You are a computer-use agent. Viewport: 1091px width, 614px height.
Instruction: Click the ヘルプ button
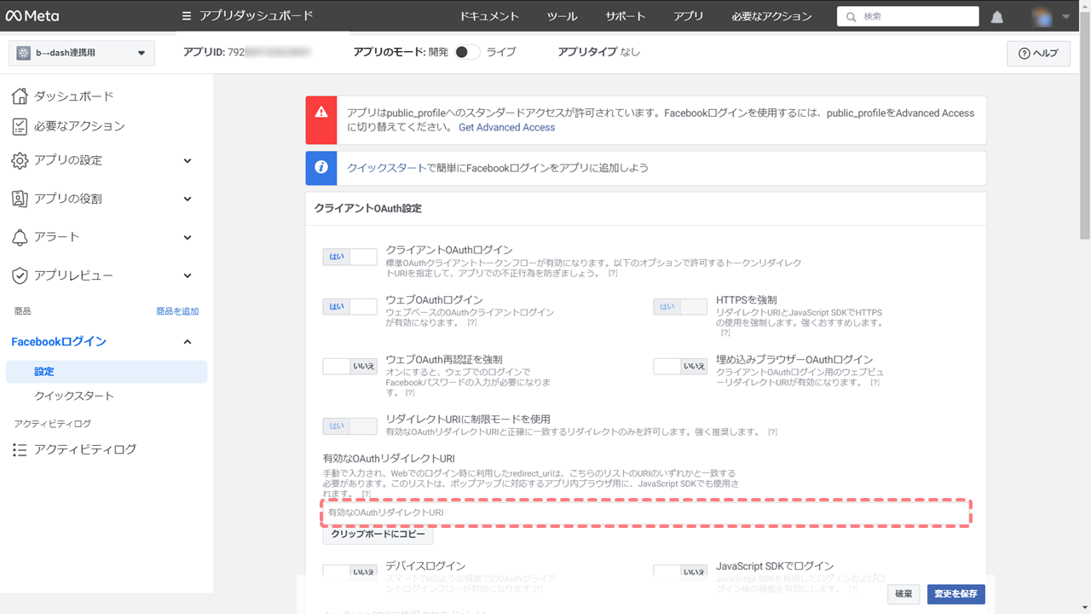(1038, 53)
